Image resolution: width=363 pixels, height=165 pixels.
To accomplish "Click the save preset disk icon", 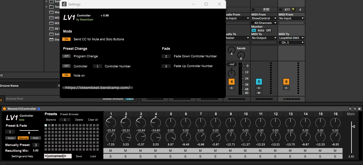I will pyautogui.click(x=360, y=109).
